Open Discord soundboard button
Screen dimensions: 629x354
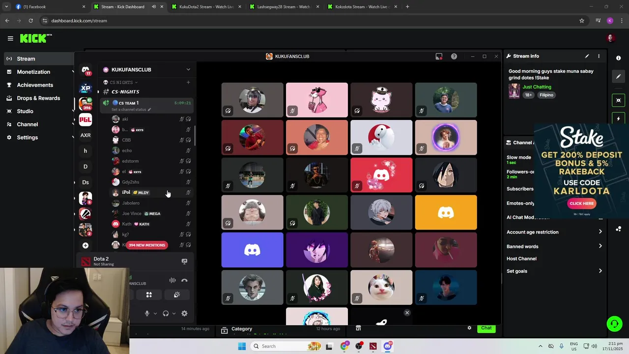(177, 295)
